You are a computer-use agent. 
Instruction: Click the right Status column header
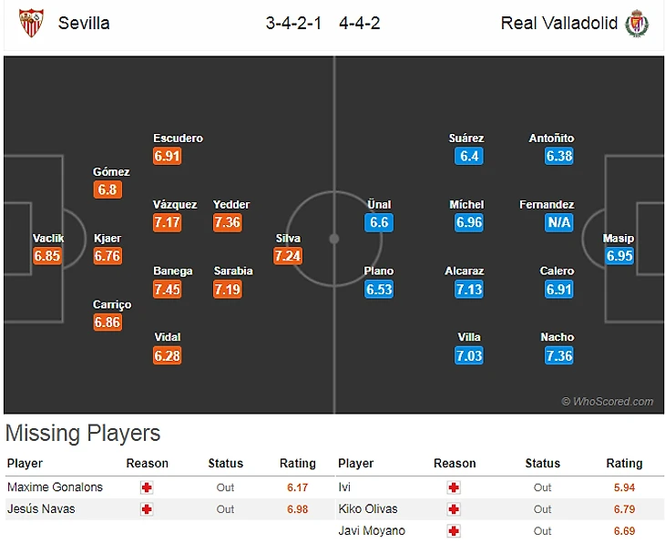[x=542, y=464]
